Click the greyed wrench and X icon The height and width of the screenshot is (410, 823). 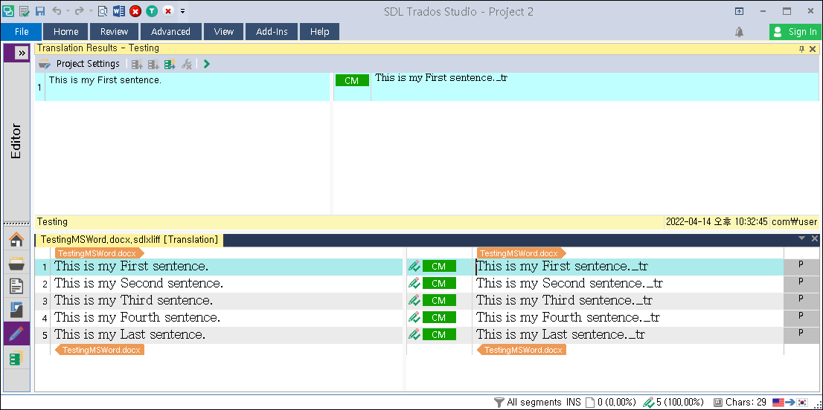pyautogui.click(x=186, y=65)
